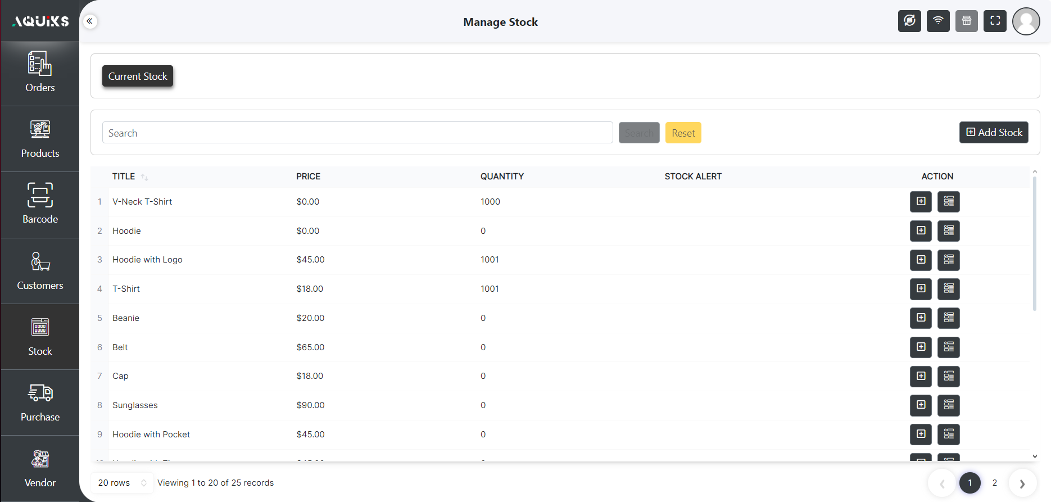1051x502 pixels.
Task: Add stock for Hoodie with Pocket
Action: pyautogui.click(x=921, y=435)
